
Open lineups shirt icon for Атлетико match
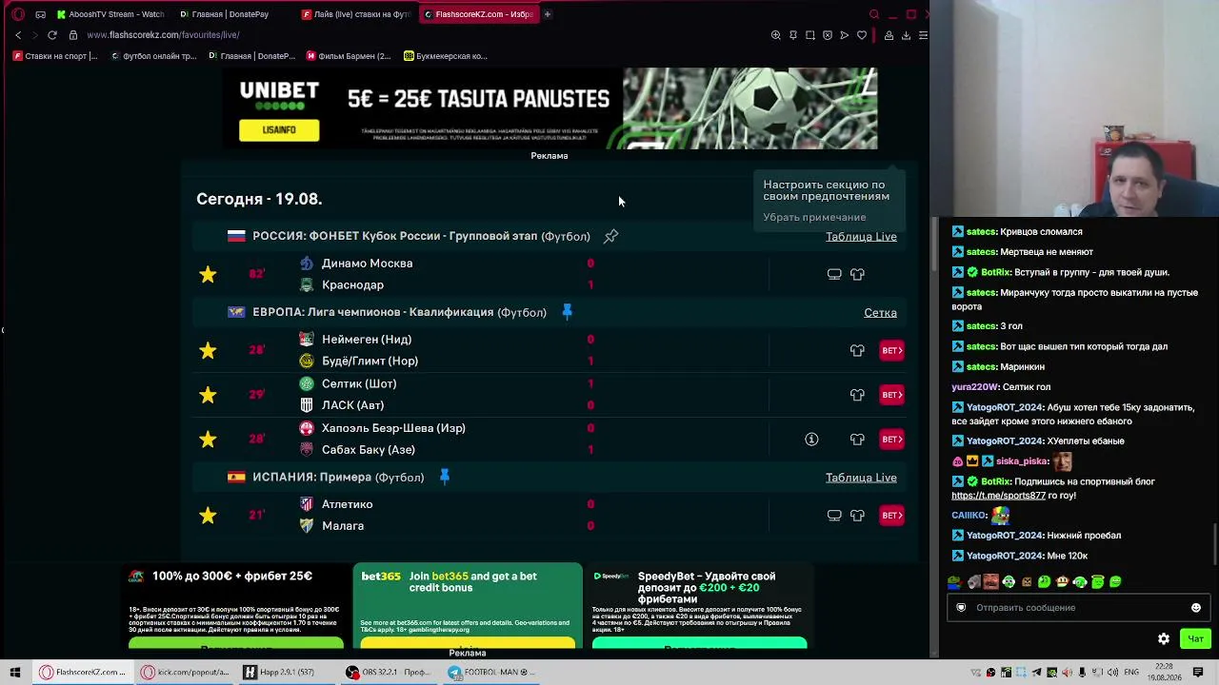click(x=857, y=515)
